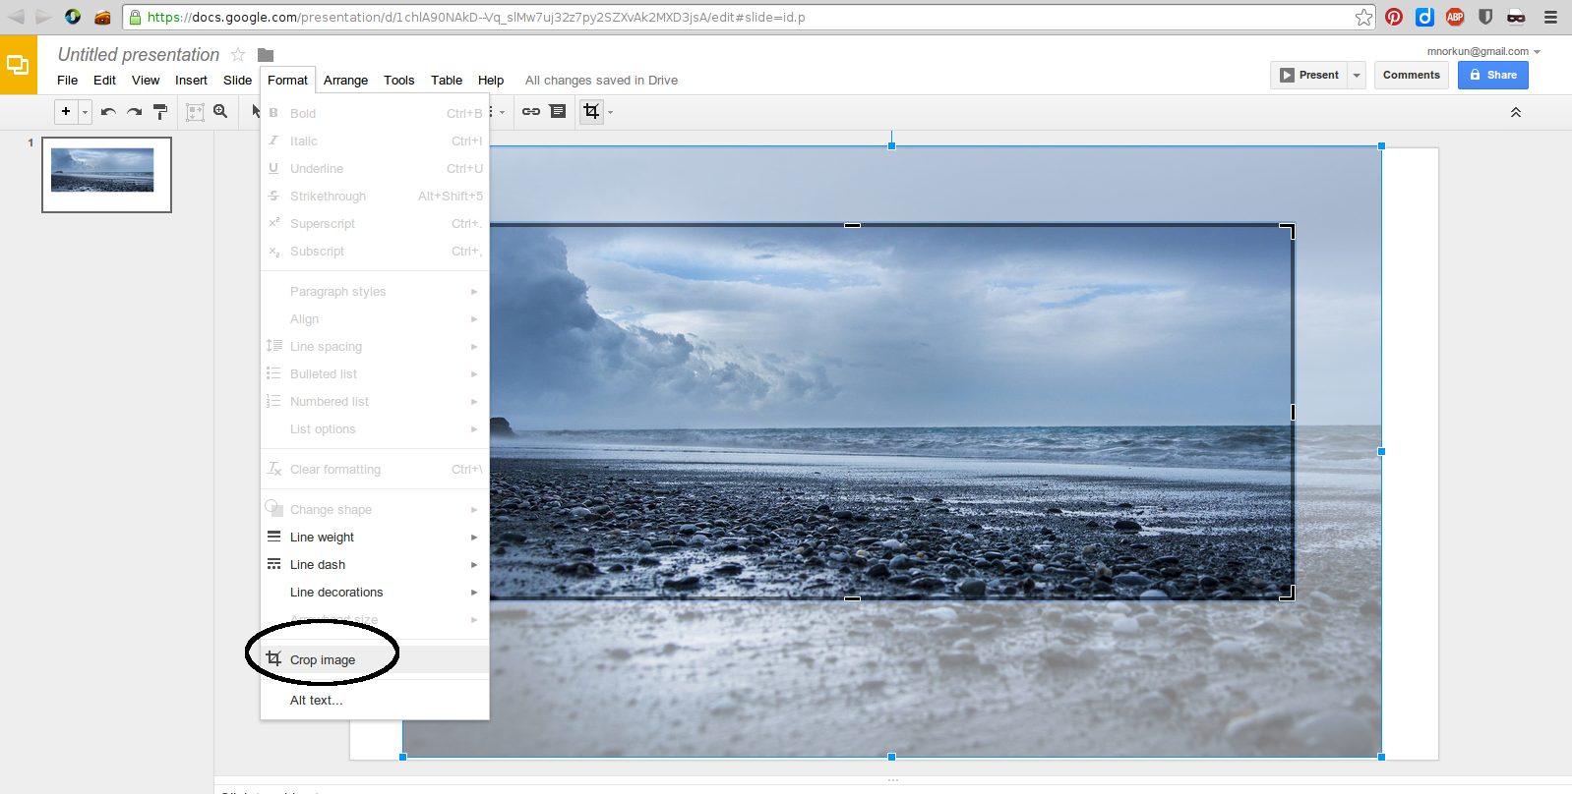The image size is (1572, 794).
Task: Start the slideshow with Present
Action: click(1309, 75)
